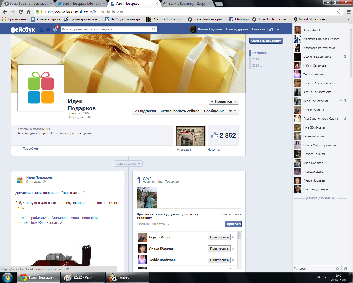Click the Chrome back arrow
The width and height of the screenshot is (353, 283).
point(5,12)
